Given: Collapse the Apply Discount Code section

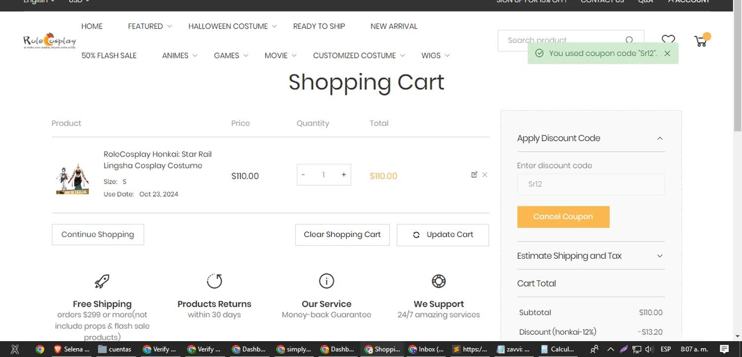Looking at the screenshot, I should [x=660, y=138].
